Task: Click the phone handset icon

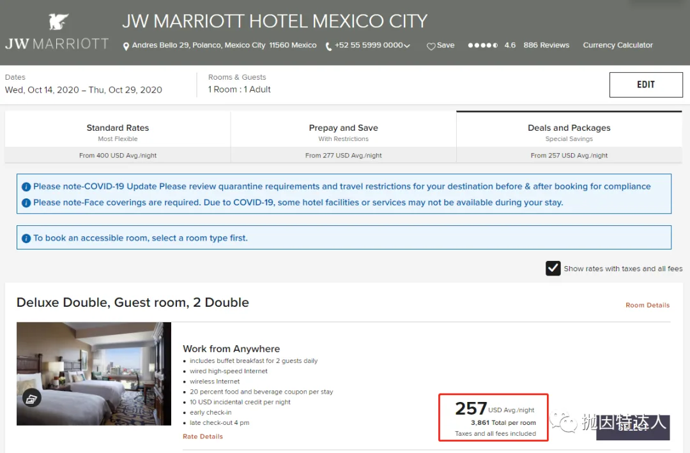Action: 328,46
